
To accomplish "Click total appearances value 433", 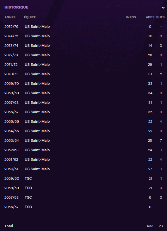I will tap(150, 226).
